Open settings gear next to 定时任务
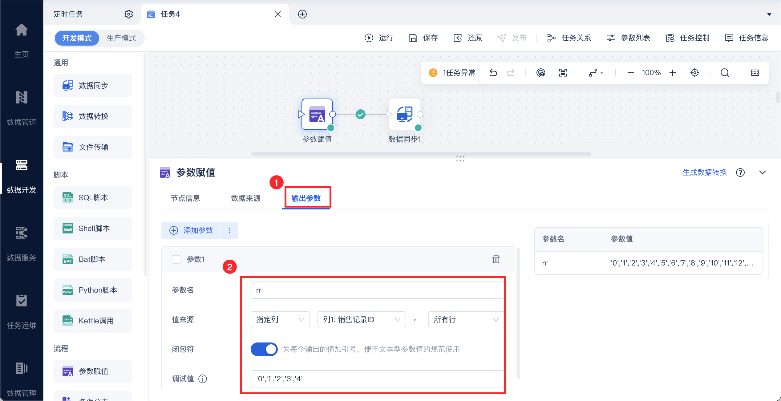 128,14
